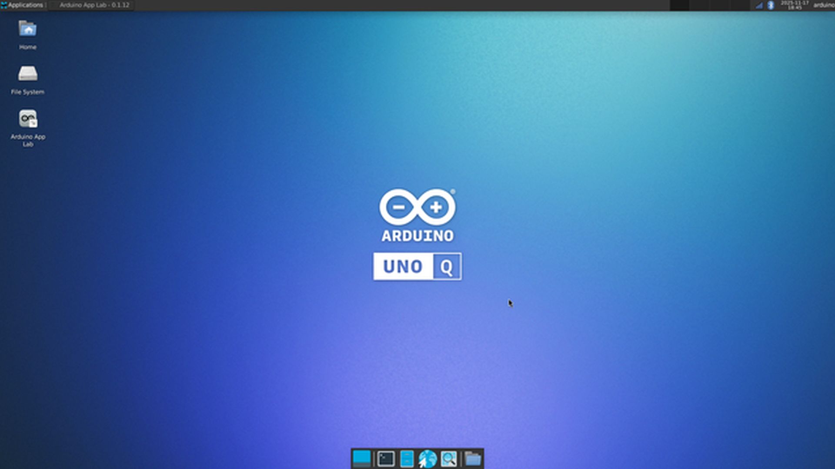The width and height of the screenshot is (835, 469).
Task: Click the Arduino UNO Q wallpaper logo
Action: [417, 234]
